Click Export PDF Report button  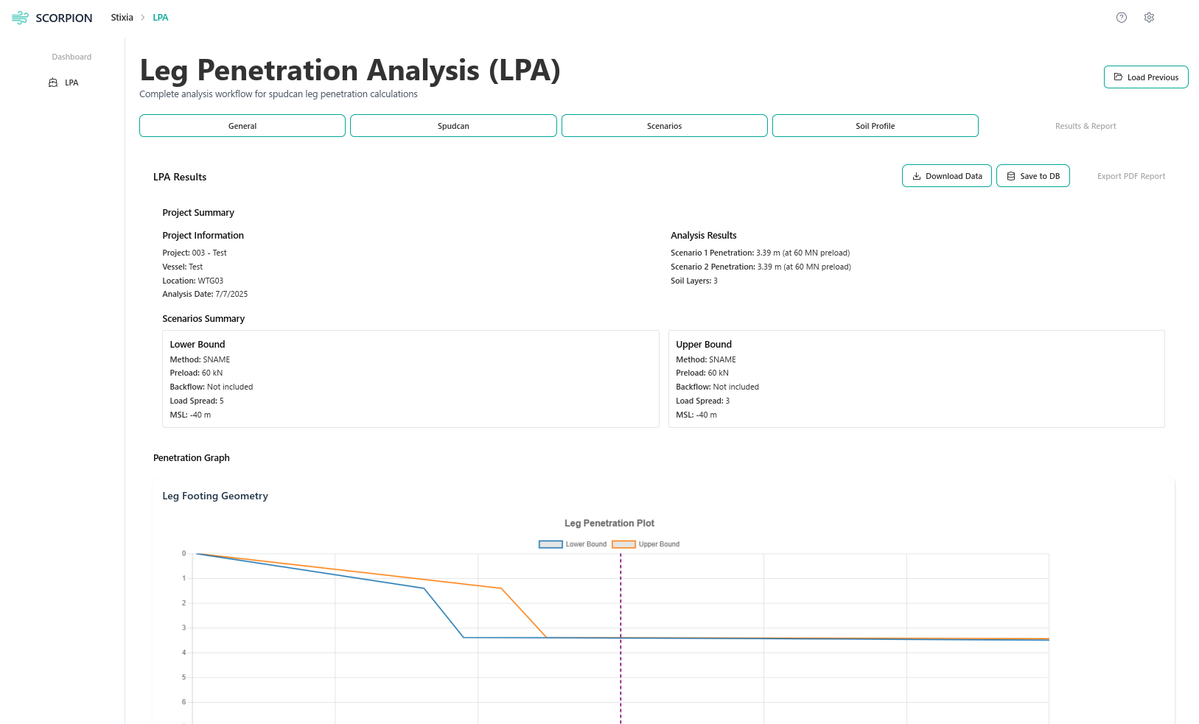click(x=1130, y=176)
